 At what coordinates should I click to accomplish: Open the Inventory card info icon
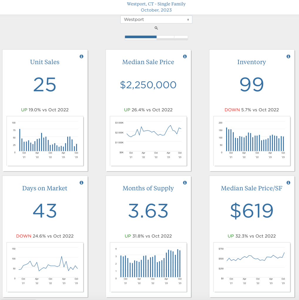click(x=288, y=56)
